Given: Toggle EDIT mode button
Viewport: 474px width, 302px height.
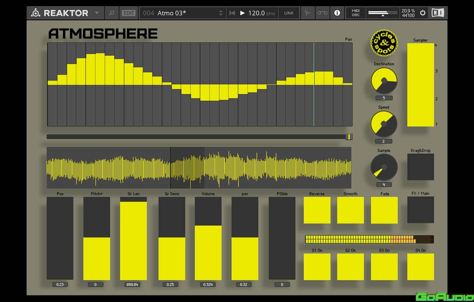Looking at the screenshot, I should coord(129,13).
